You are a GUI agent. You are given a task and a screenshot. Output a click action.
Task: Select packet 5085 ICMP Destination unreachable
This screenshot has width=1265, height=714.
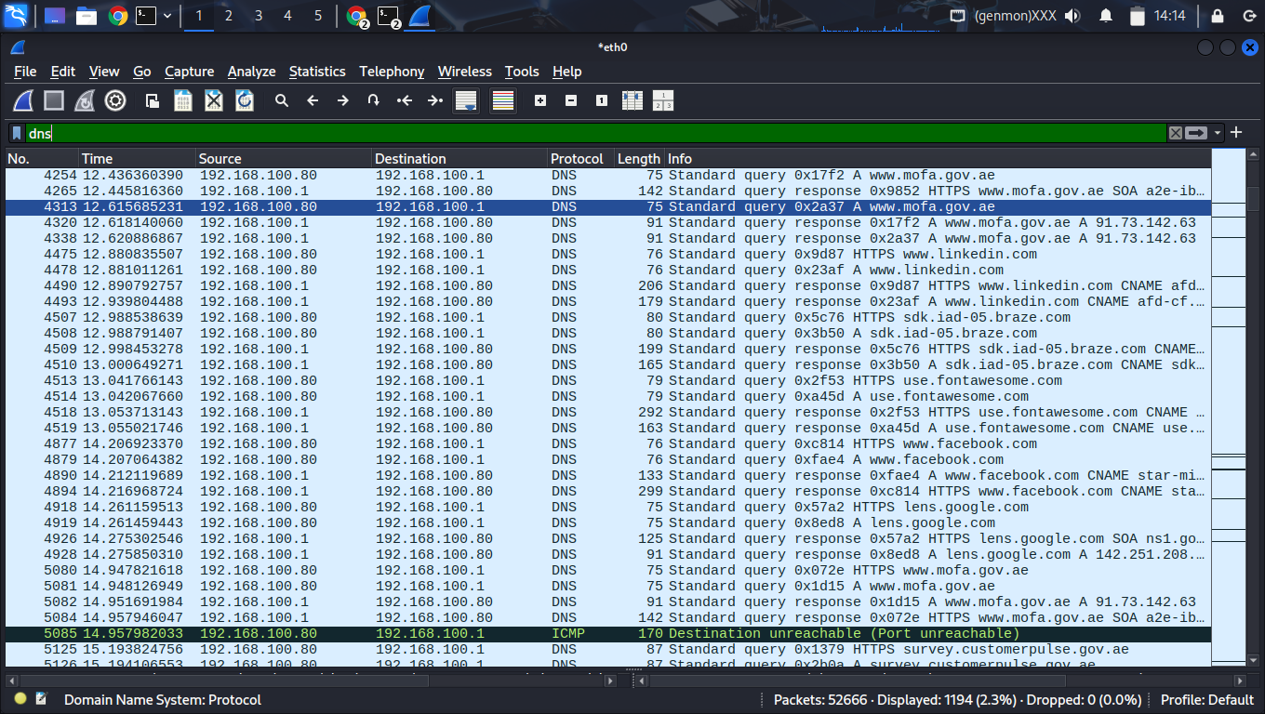608,634
